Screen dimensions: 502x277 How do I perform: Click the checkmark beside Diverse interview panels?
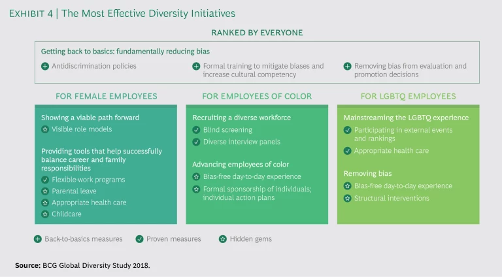(196, 141)
